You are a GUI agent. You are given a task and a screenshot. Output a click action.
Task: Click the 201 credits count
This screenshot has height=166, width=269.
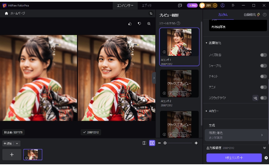point(208,5)
